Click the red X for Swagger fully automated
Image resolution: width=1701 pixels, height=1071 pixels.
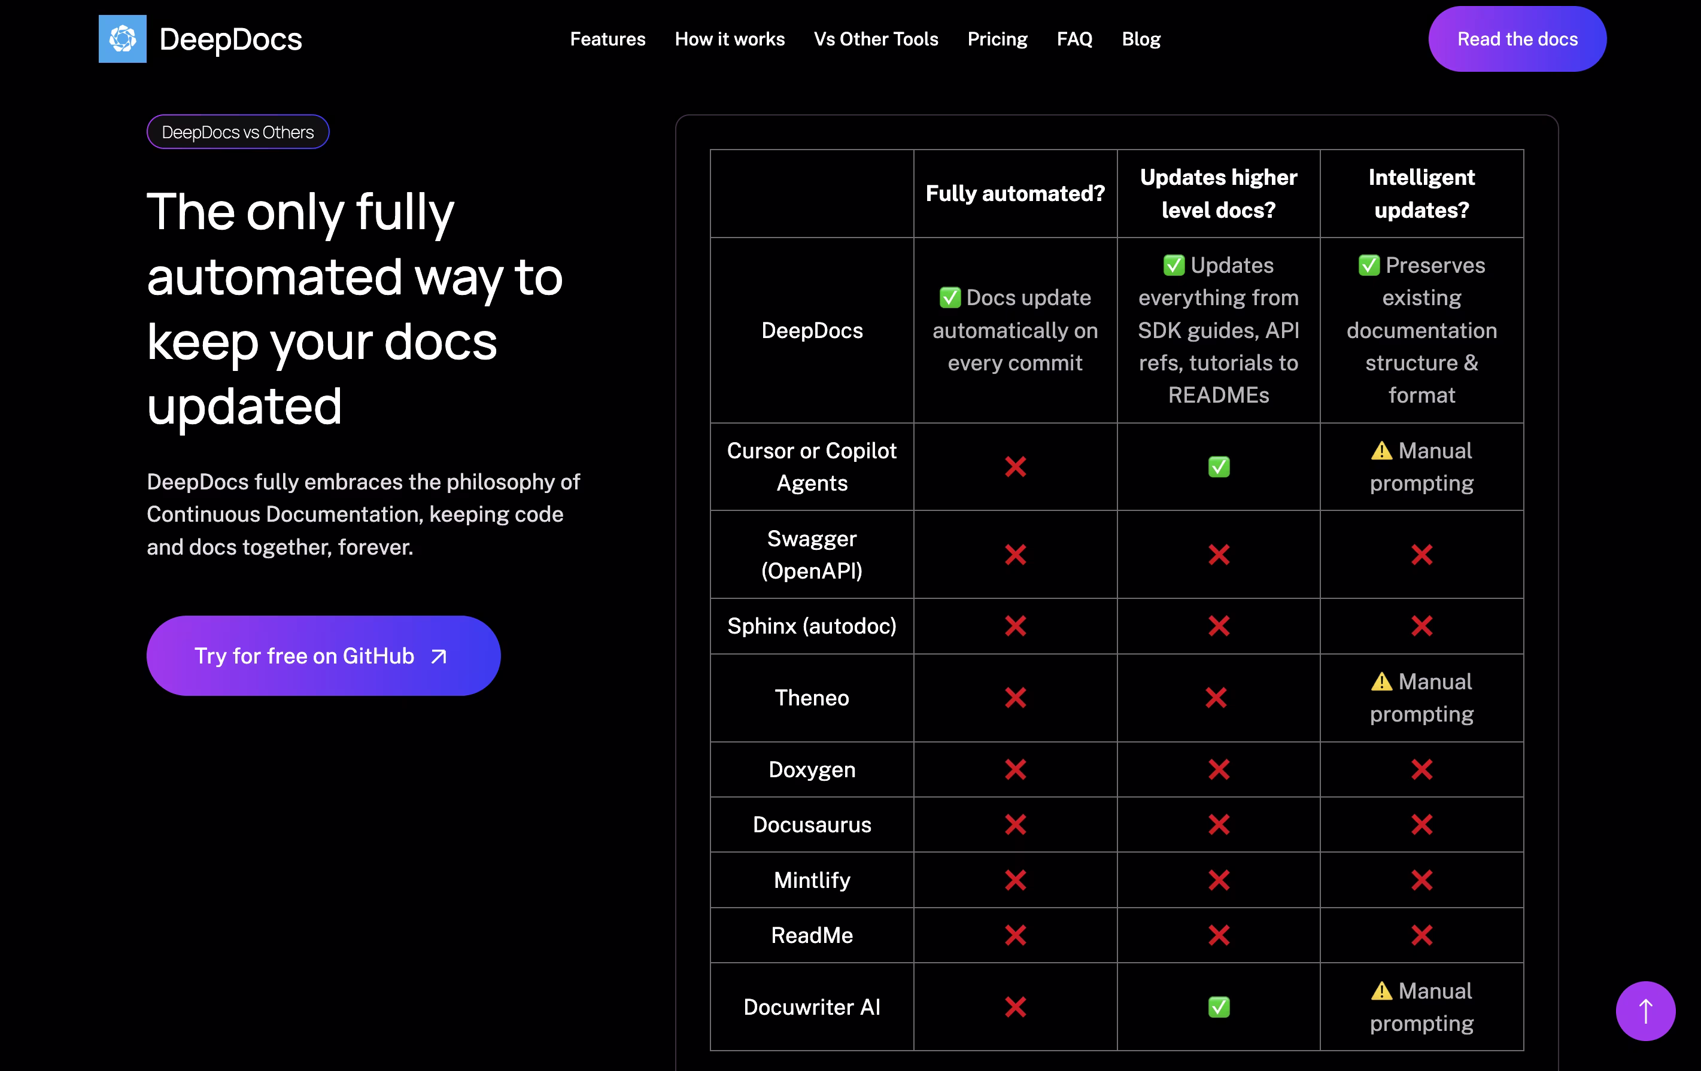[x=1015, y=554]
